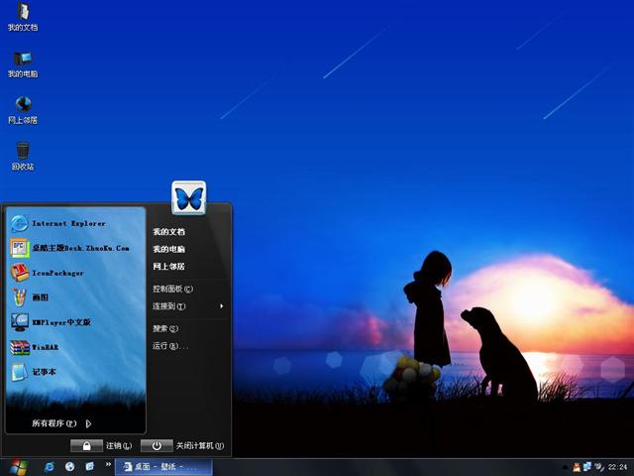634x476 pixels.
Task: Click the lock 注销 log off button
Action: click(86, 445)
